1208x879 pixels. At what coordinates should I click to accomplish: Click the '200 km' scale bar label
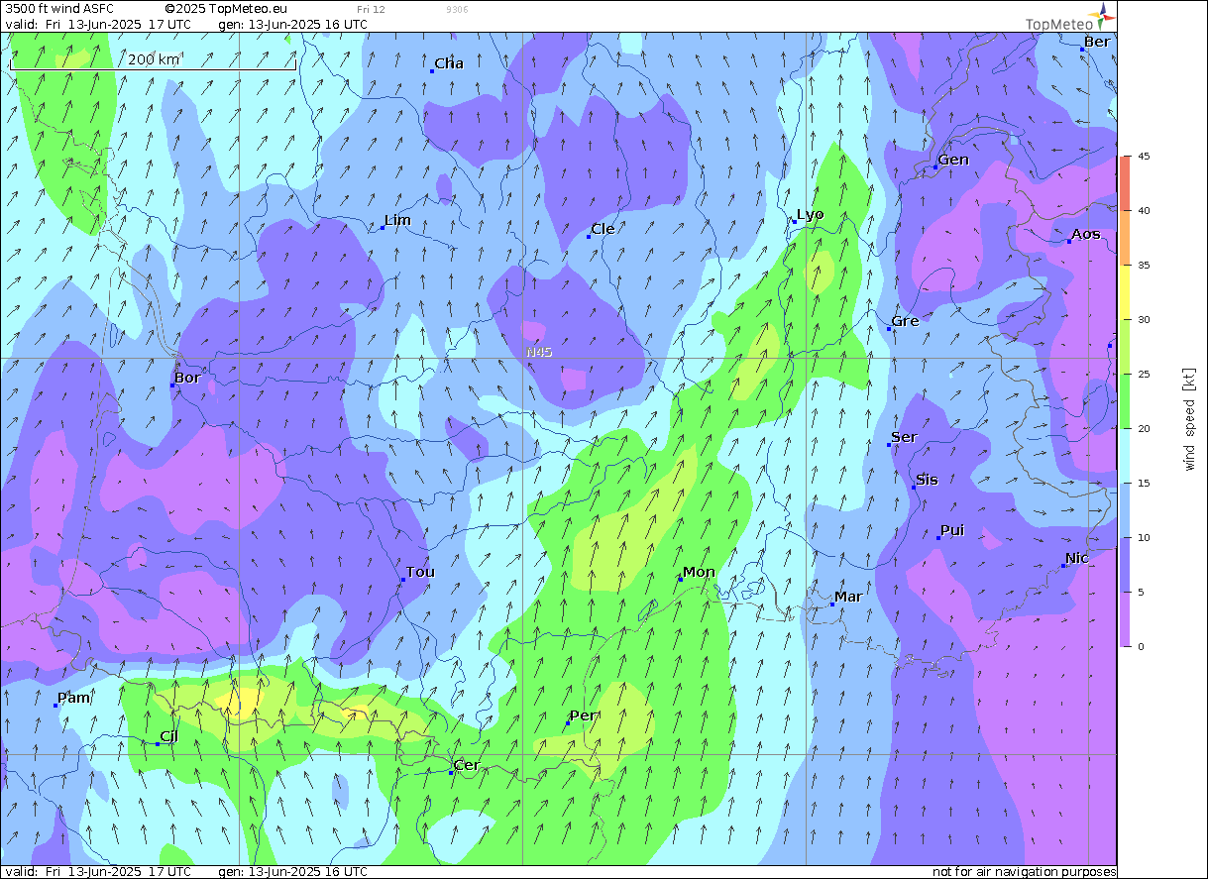(x=155, y=59)
